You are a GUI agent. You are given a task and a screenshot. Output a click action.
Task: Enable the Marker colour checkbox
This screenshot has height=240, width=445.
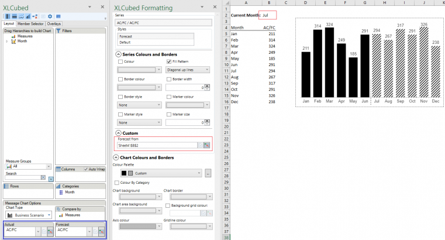coord(169,97)
